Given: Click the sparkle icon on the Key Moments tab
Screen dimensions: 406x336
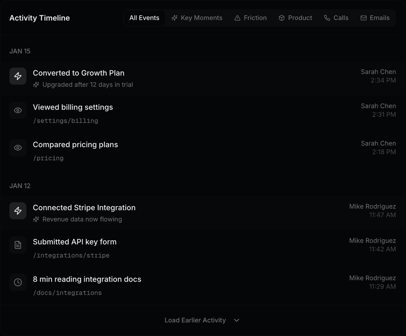Looking at the screenshot, I should click(174, 18).
